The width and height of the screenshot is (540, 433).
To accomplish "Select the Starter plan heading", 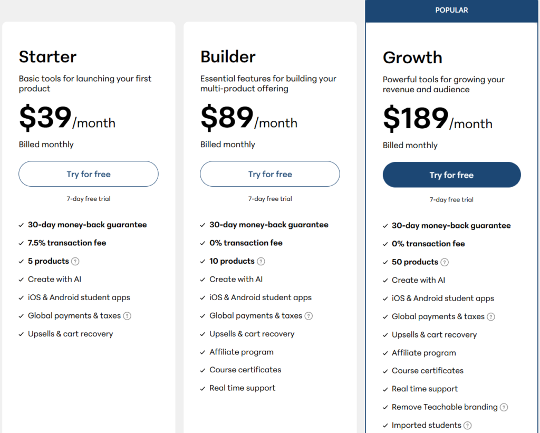I will (47, 56).
